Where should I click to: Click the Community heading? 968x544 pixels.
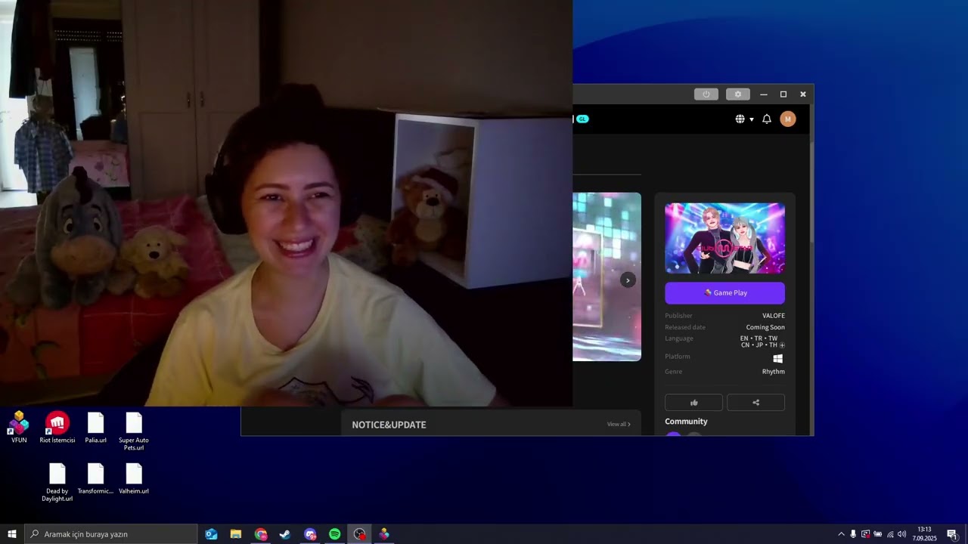click(686, 422)
